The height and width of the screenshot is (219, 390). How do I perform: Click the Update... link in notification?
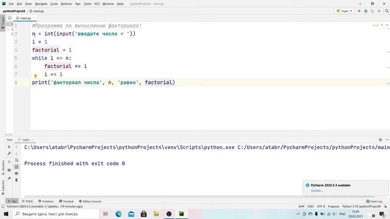point(317,190)
